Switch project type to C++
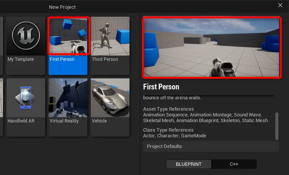Image resolution: width=289 pixels, height=175 pixels. coord(234,164)
